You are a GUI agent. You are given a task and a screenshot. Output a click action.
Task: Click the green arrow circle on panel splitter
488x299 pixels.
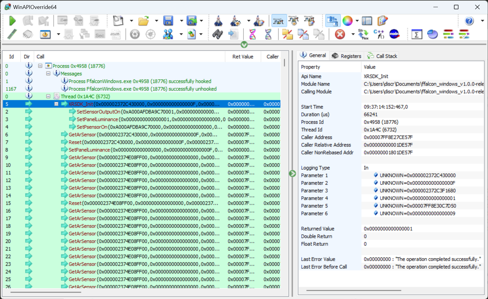click(293, 174)
